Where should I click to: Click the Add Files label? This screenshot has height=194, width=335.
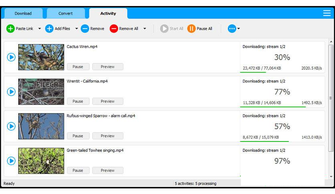[63, 28]
